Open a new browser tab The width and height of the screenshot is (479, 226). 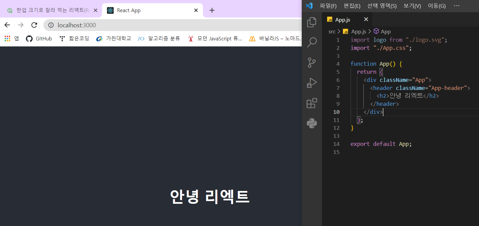pos(212,10)
